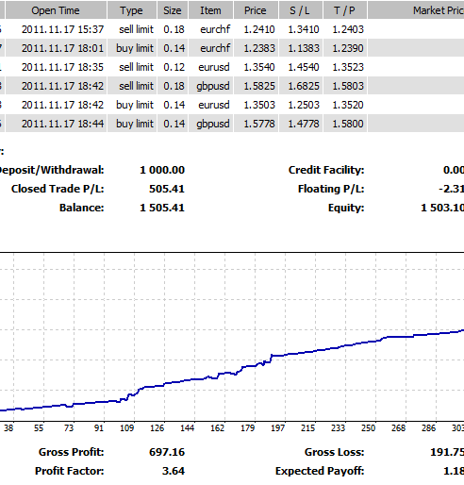Click stop loss value 1.3410
Screen dimensions: 464x485
[304, 29]
